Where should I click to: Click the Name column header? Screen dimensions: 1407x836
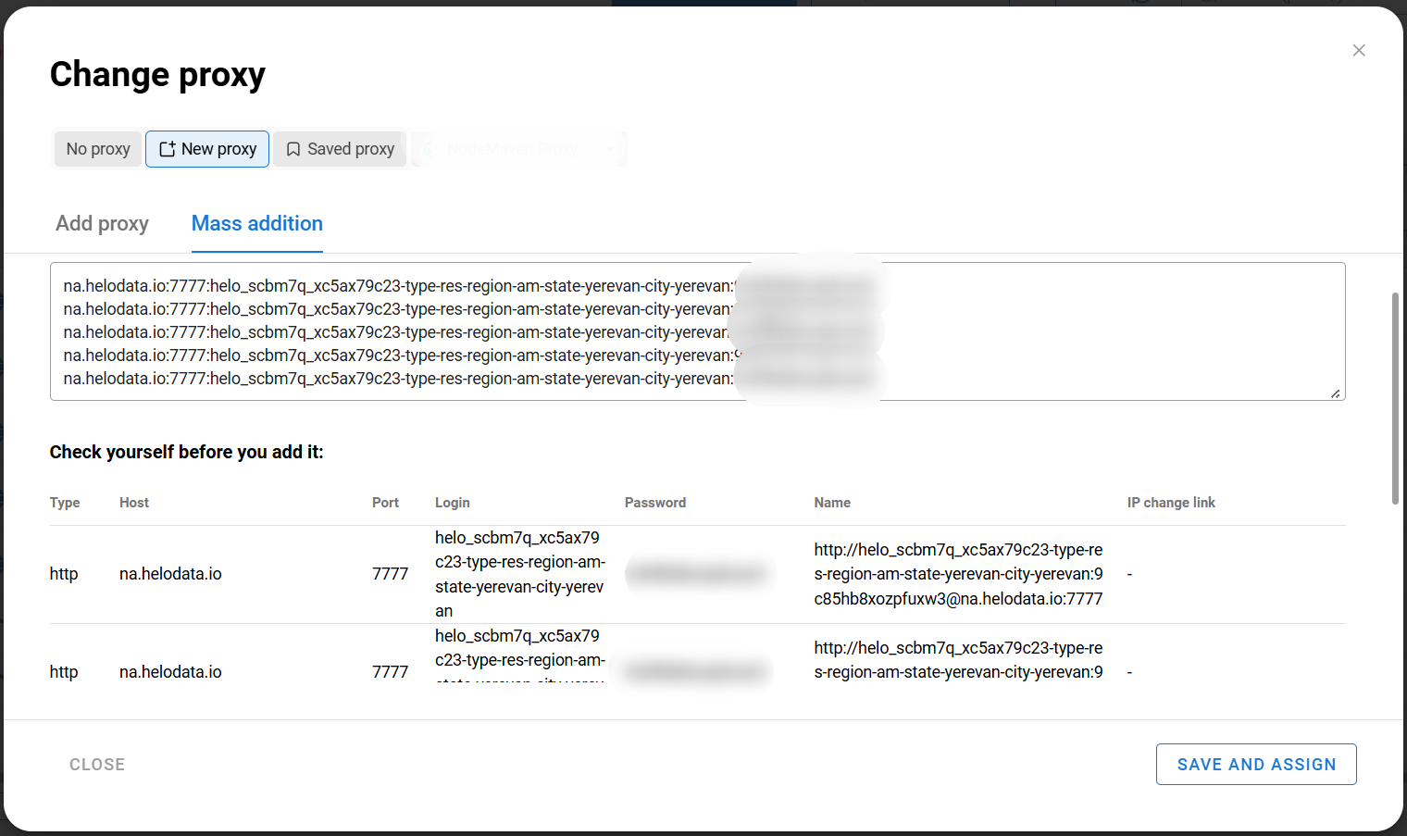pos(832,503)
